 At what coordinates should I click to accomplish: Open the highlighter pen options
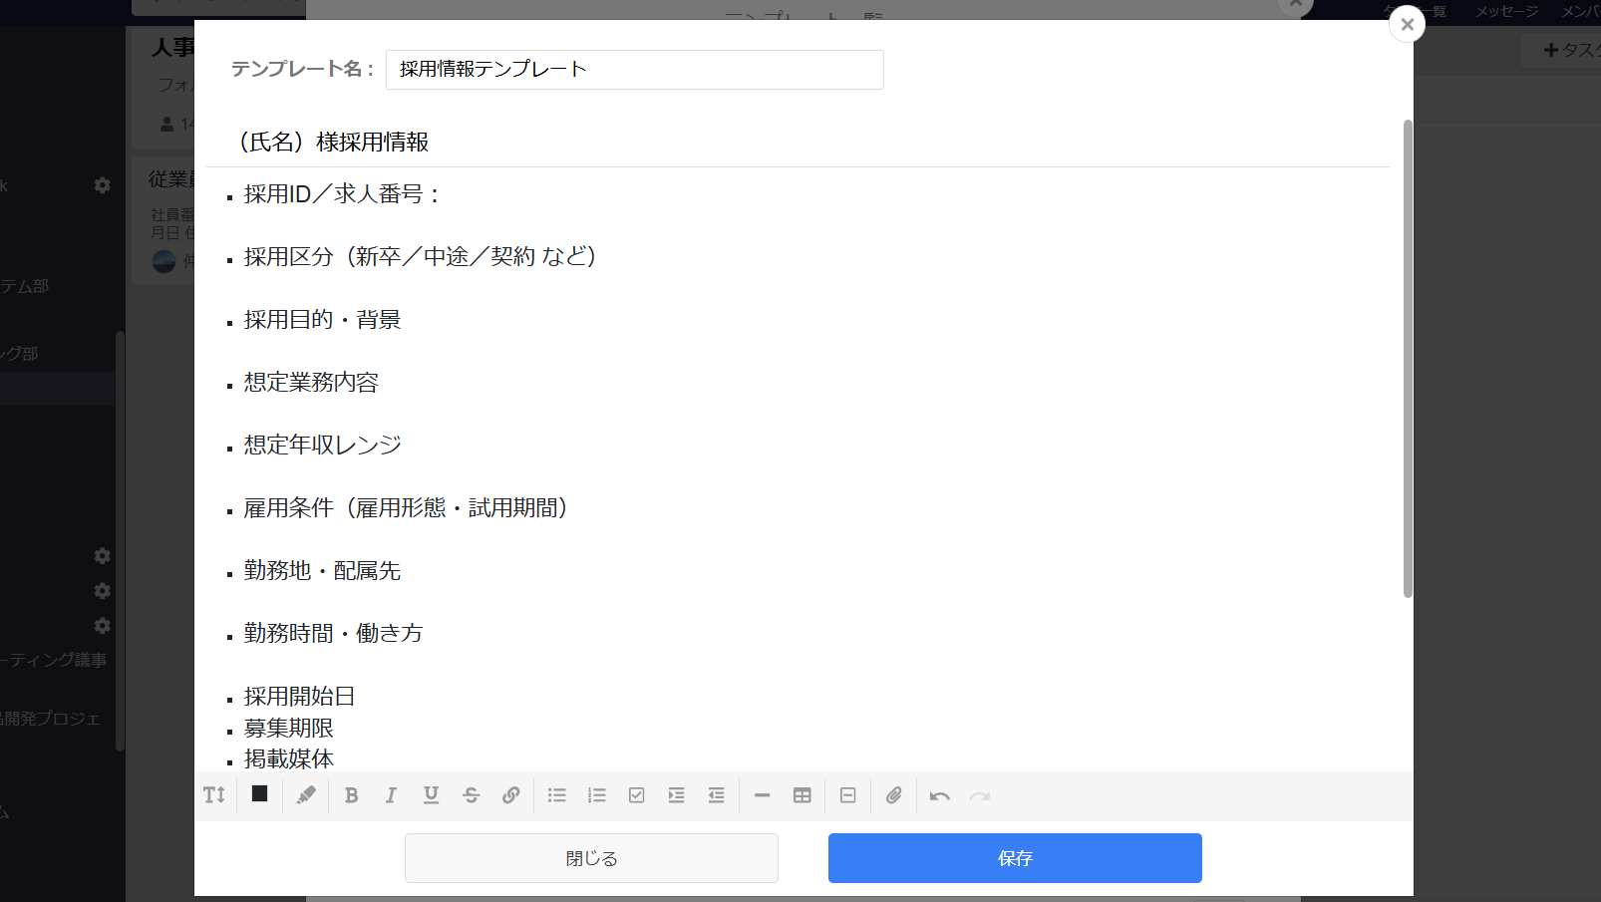(305, 795)
